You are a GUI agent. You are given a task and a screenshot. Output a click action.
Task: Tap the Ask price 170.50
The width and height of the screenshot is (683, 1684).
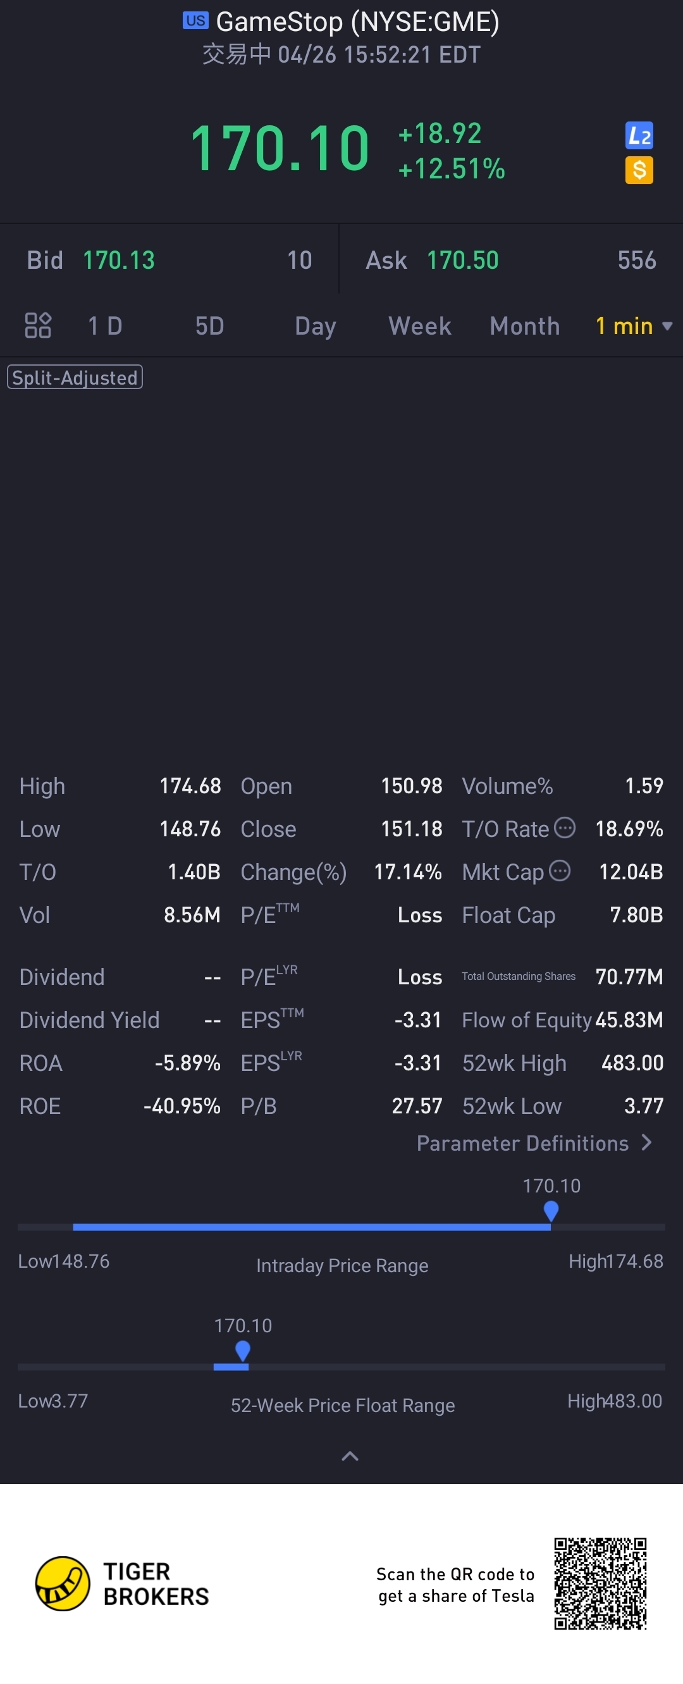click(463, 260)
